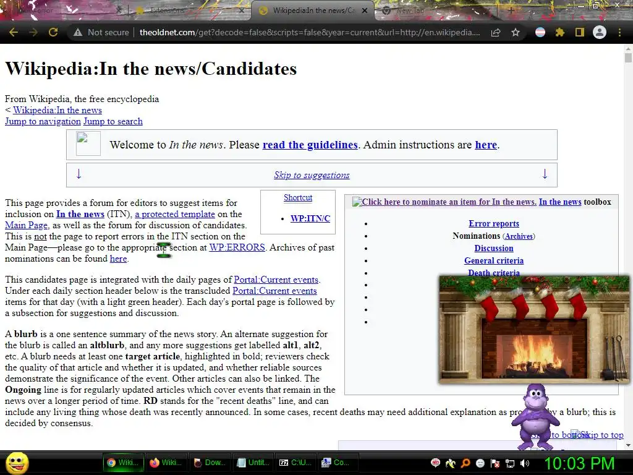Click Skip to suggestions link
The image size is (633, 475).
(x=312, y=175)
